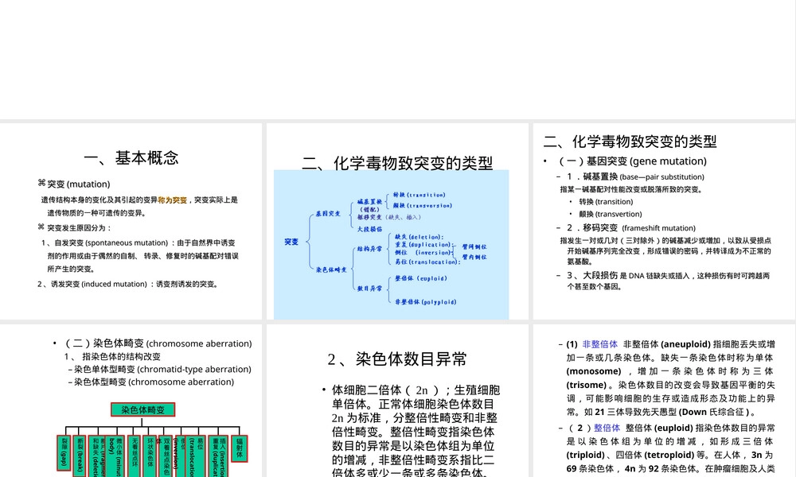Click (二)染色体畸变 (chromosome aberration) heading

[x=158, y=343]
